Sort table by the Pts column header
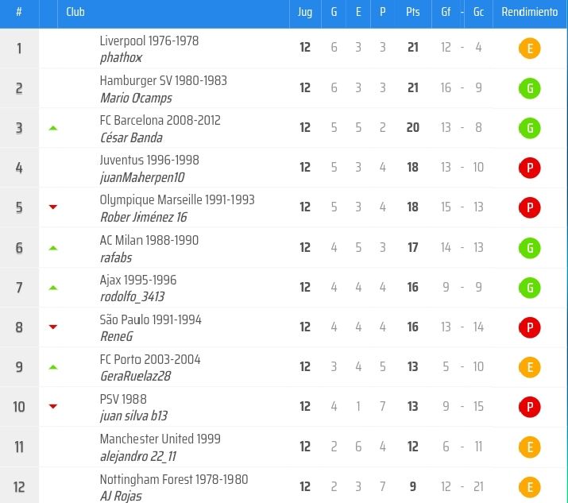This screenshot has width=568, height=503. pos(412,13)
